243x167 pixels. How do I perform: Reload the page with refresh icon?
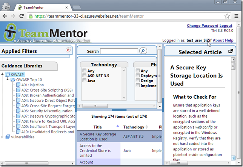pos(22,16)
